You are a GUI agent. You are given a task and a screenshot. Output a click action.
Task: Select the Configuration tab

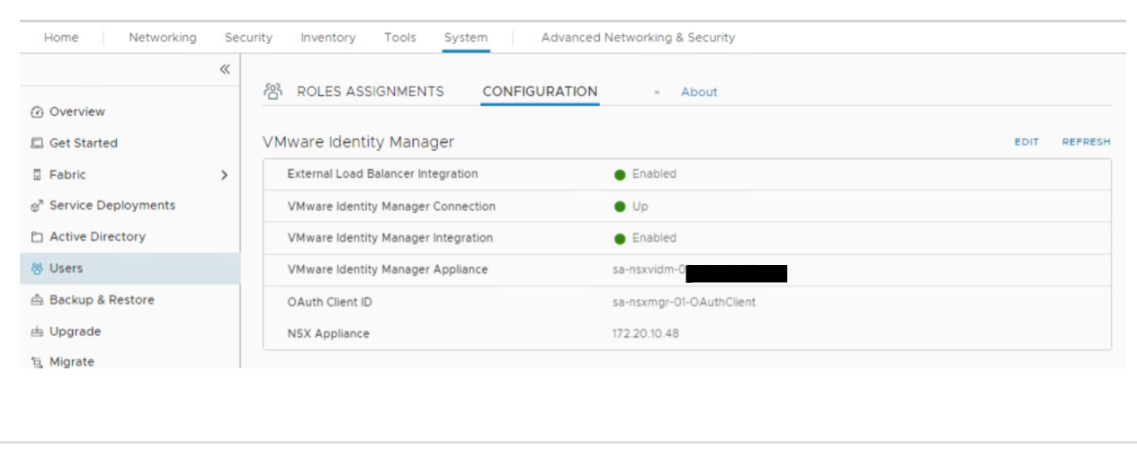pyautogui.click(x=540, y=92)
